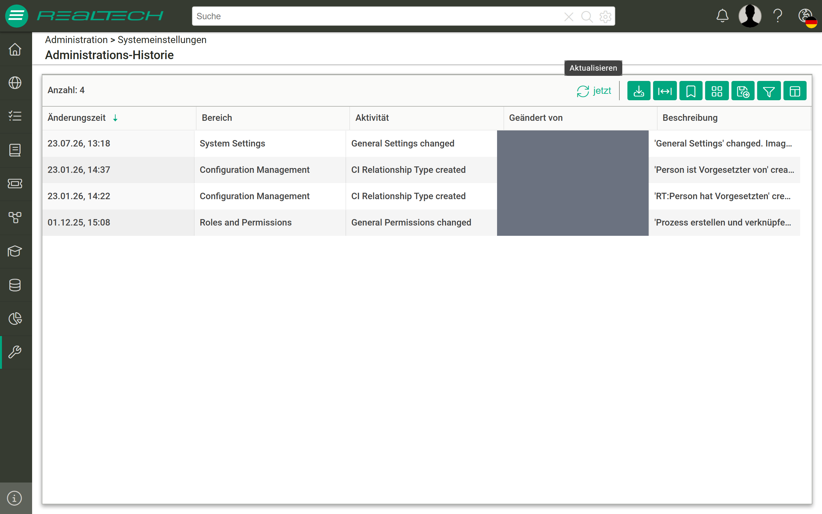
Task: Open the database sidebar icon
Action: pyautogui.click(x=15, y=285)
